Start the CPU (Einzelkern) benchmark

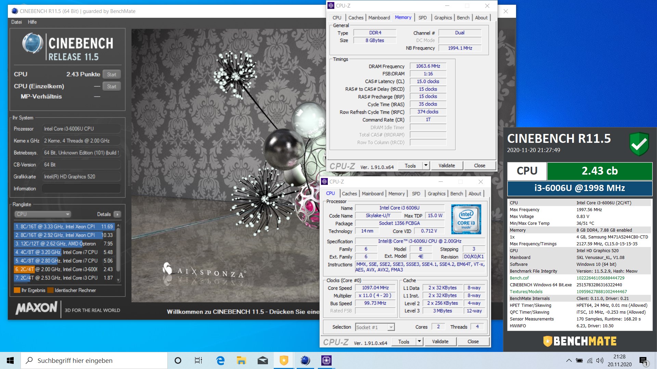coord(112,86)
